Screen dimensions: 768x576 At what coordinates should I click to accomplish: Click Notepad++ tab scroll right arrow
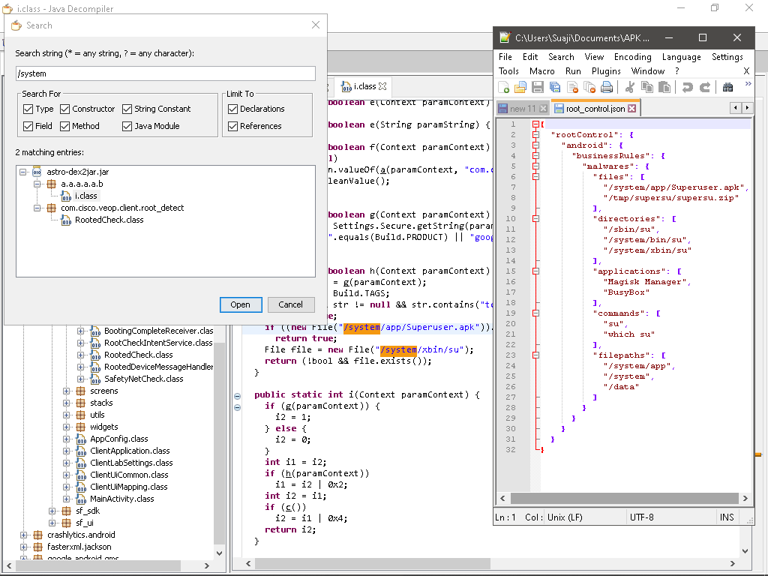(x=747, y=108)
